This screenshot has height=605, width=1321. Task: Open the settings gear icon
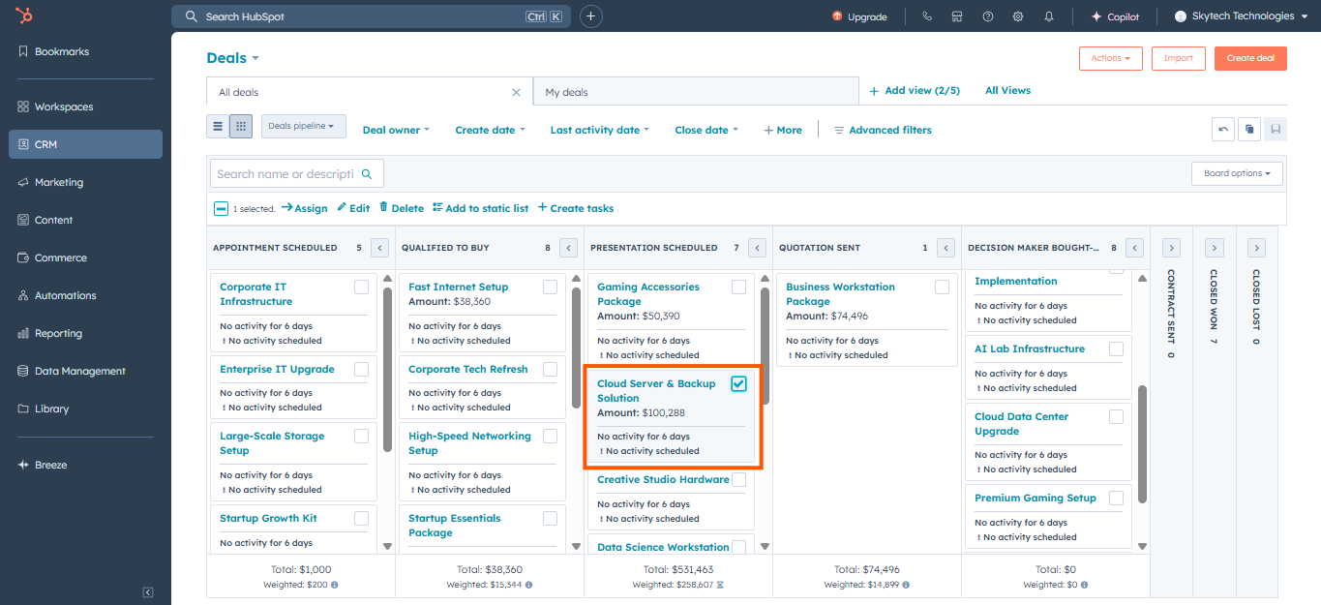1017,16
